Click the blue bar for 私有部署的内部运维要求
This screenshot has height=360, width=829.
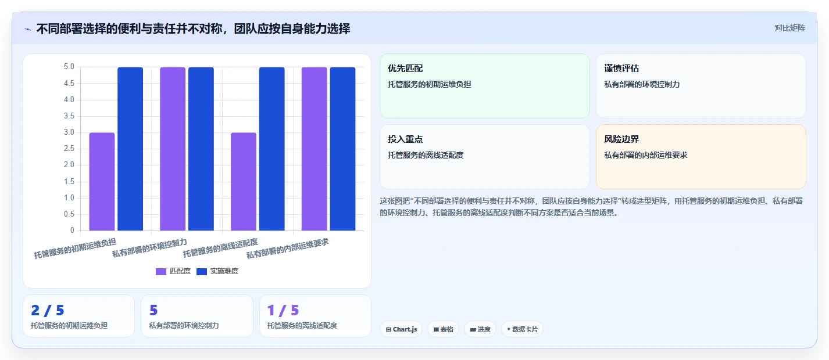(343, 149)
